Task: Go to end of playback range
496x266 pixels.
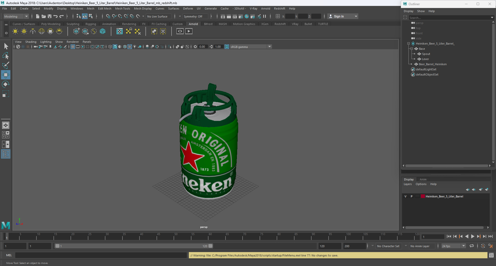Action: 490,236
